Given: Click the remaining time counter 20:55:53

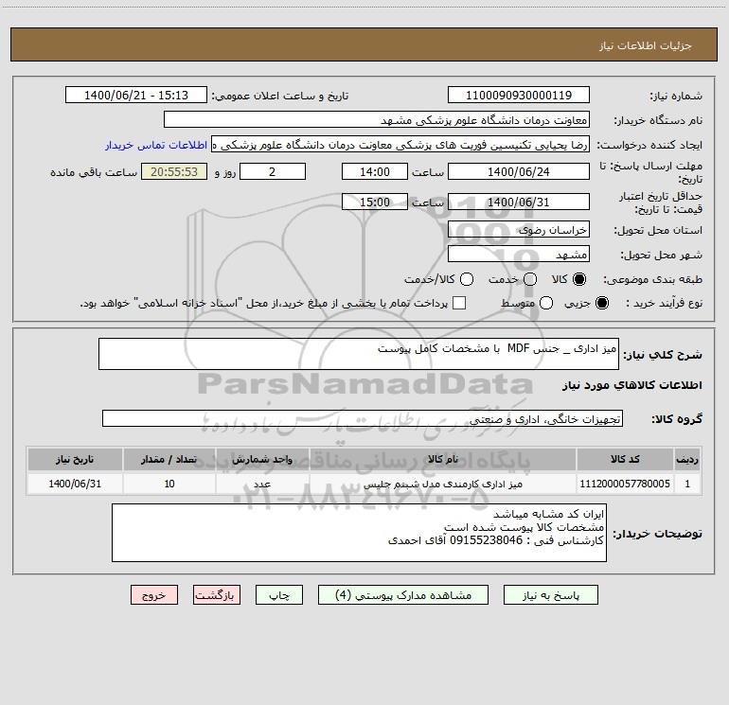Looking at the screenshot, I should tap(174, 171).
